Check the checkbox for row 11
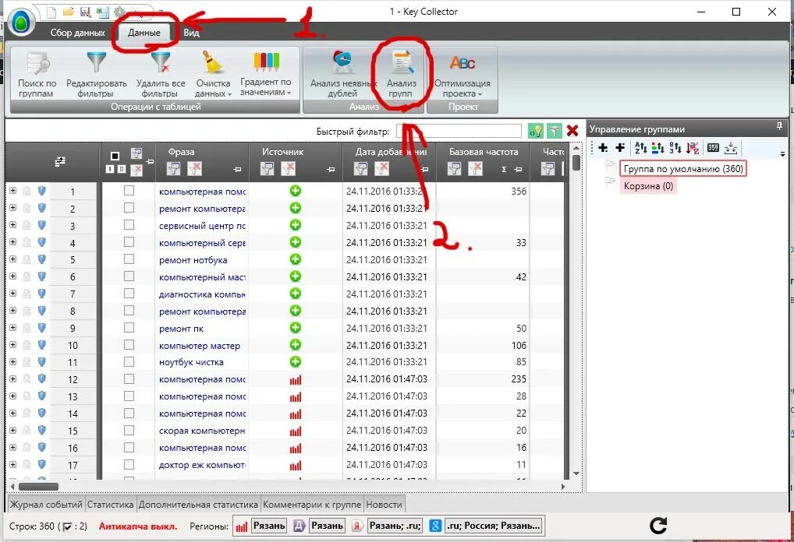This screenshot has width=794, height=542. (x=129, y=362)
